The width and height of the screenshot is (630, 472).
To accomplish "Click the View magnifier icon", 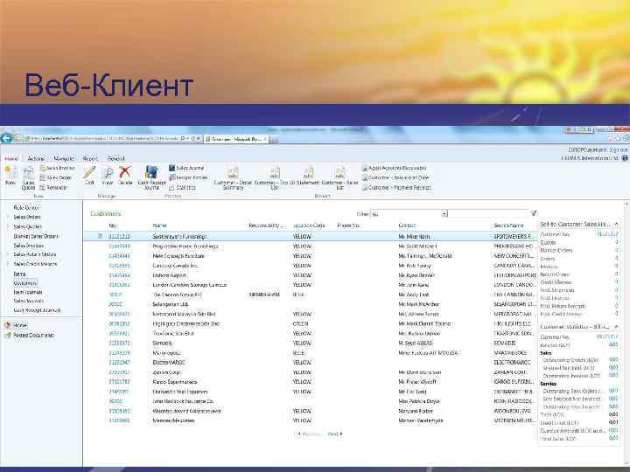I will [x=108, y=172].
